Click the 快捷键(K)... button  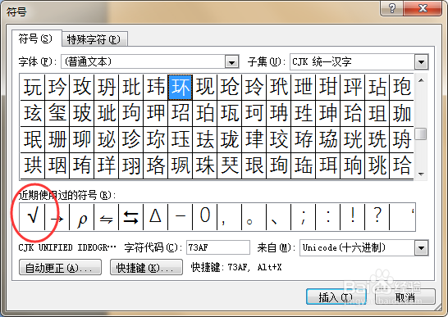(x=146, y=268)
